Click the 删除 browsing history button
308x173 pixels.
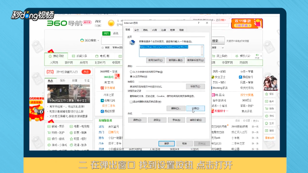(176, 108)
